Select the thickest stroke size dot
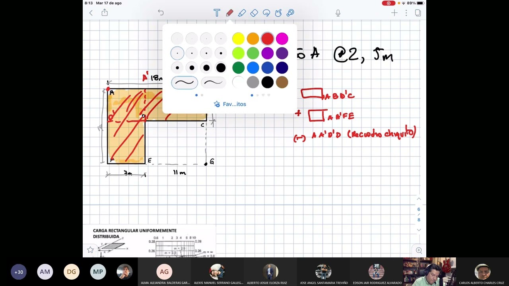 point(221,68)
